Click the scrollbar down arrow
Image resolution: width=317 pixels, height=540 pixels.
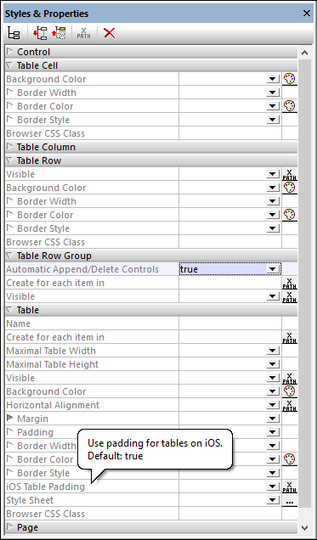pos(304,527)
